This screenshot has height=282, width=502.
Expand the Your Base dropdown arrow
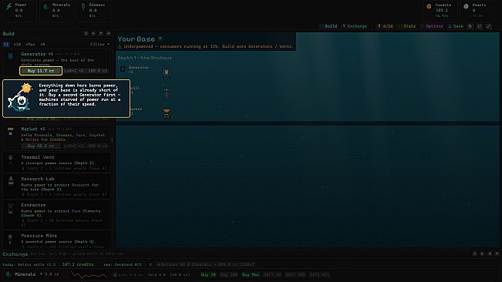coord(160,39)
